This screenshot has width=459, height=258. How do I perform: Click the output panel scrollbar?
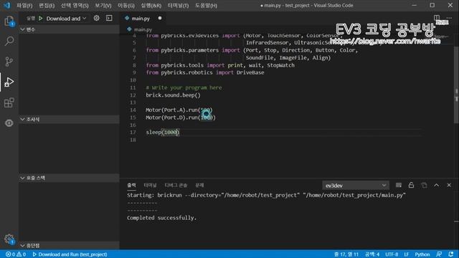point(456,221)
